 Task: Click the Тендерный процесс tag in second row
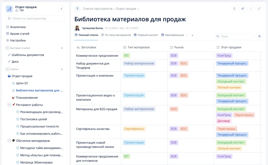232,63
